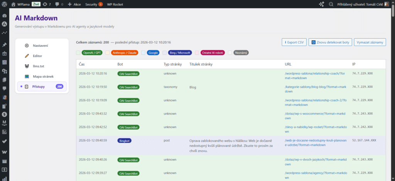
Task: Open the WPlama site menu
Action: [24, 4]
